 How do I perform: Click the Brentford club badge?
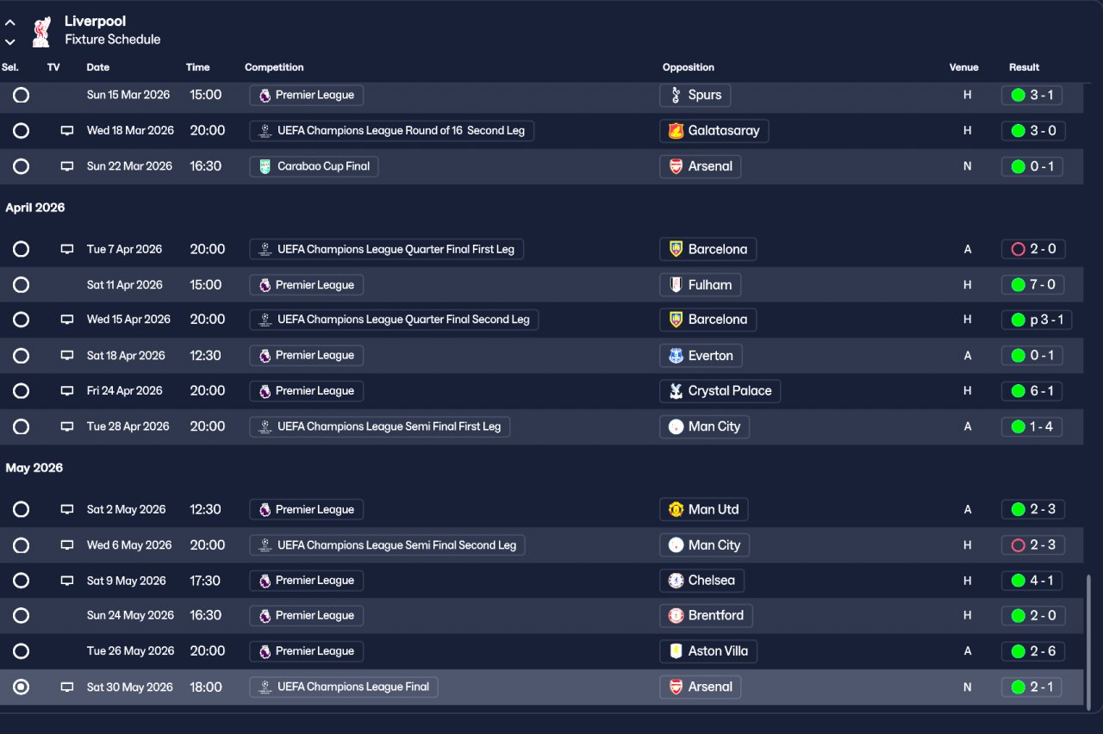[x=676, y=616]
